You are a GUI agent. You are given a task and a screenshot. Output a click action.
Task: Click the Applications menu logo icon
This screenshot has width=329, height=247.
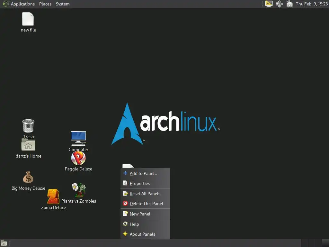tap(5, 4)
